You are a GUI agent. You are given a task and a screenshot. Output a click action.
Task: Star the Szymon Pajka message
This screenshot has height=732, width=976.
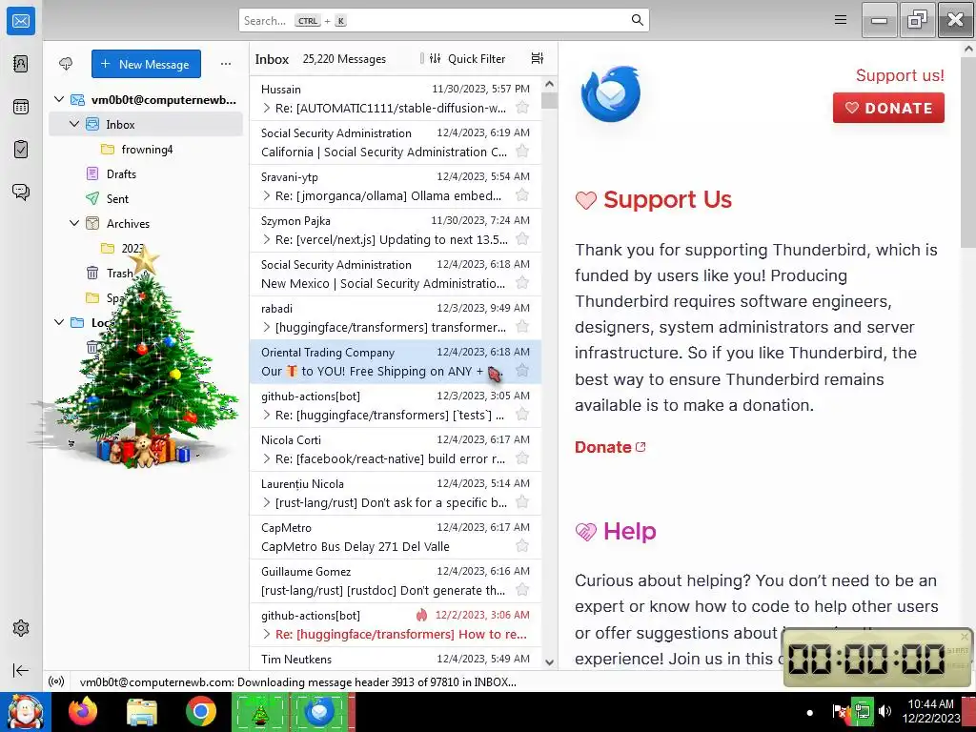(522, 239)
